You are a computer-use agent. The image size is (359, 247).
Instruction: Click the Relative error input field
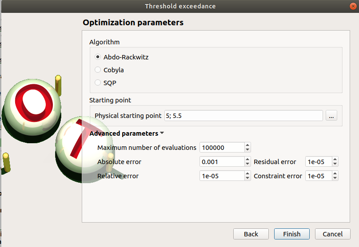pyautogui.click(x=221, y=176)
